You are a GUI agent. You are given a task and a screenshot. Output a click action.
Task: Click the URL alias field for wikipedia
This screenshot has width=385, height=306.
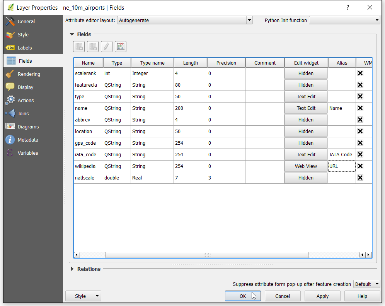tap(342, 166)
